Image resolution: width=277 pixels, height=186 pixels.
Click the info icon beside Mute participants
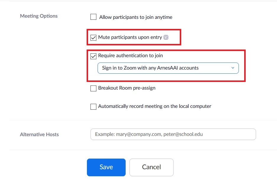(x=166, y=37)
